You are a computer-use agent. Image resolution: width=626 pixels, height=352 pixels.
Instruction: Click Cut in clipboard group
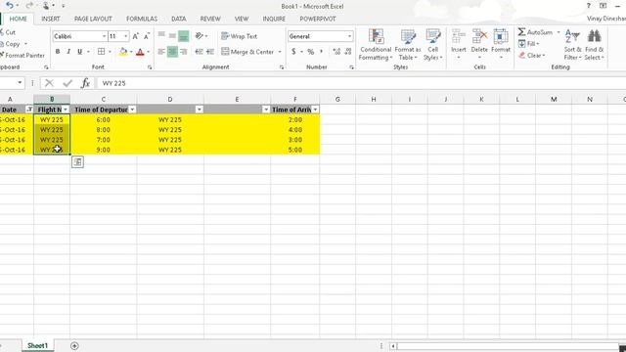pos(8,32)
